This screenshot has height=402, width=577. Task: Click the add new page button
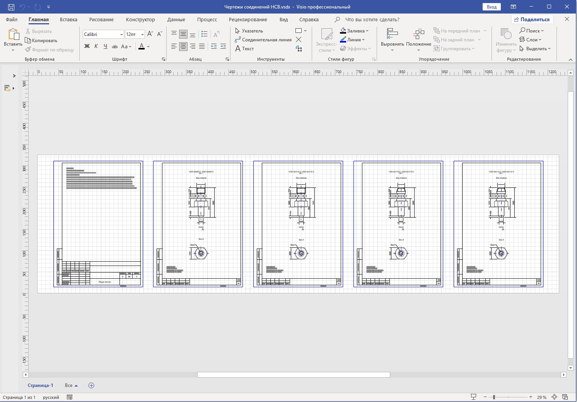[91, 385]
